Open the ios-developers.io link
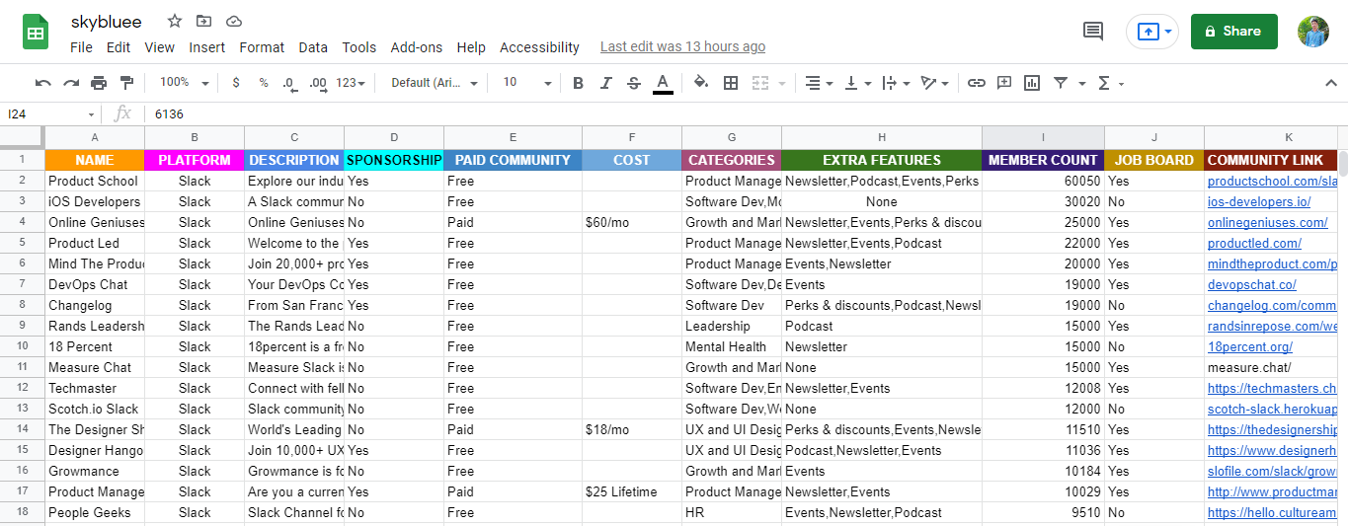The image size is (1348, 526). [x=1259, y=201]
